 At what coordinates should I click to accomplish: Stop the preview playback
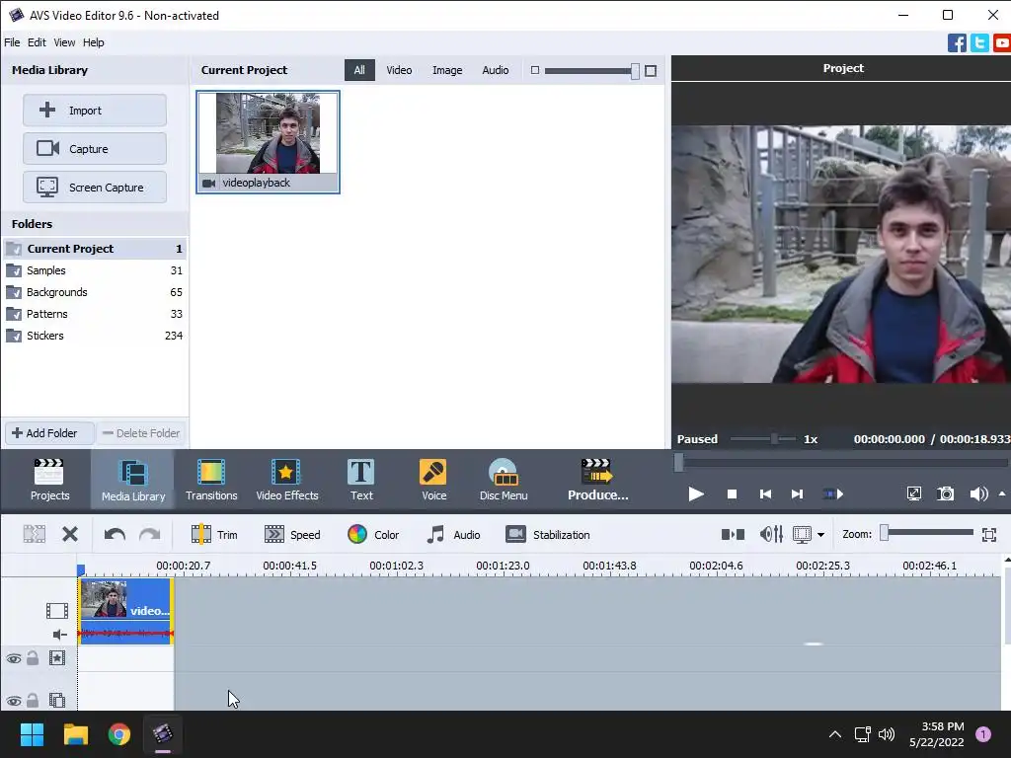click(732, 494)
